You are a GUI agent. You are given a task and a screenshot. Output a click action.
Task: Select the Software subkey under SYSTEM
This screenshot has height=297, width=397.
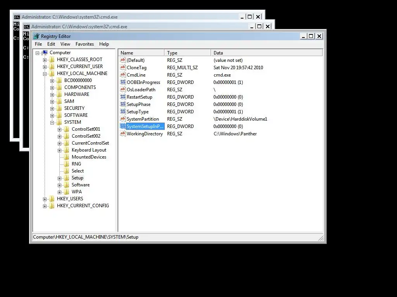coord(81,185)
